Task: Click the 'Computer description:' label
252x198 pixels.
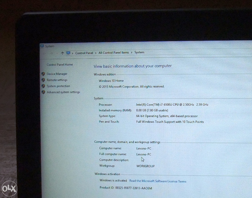Action: 114,160
